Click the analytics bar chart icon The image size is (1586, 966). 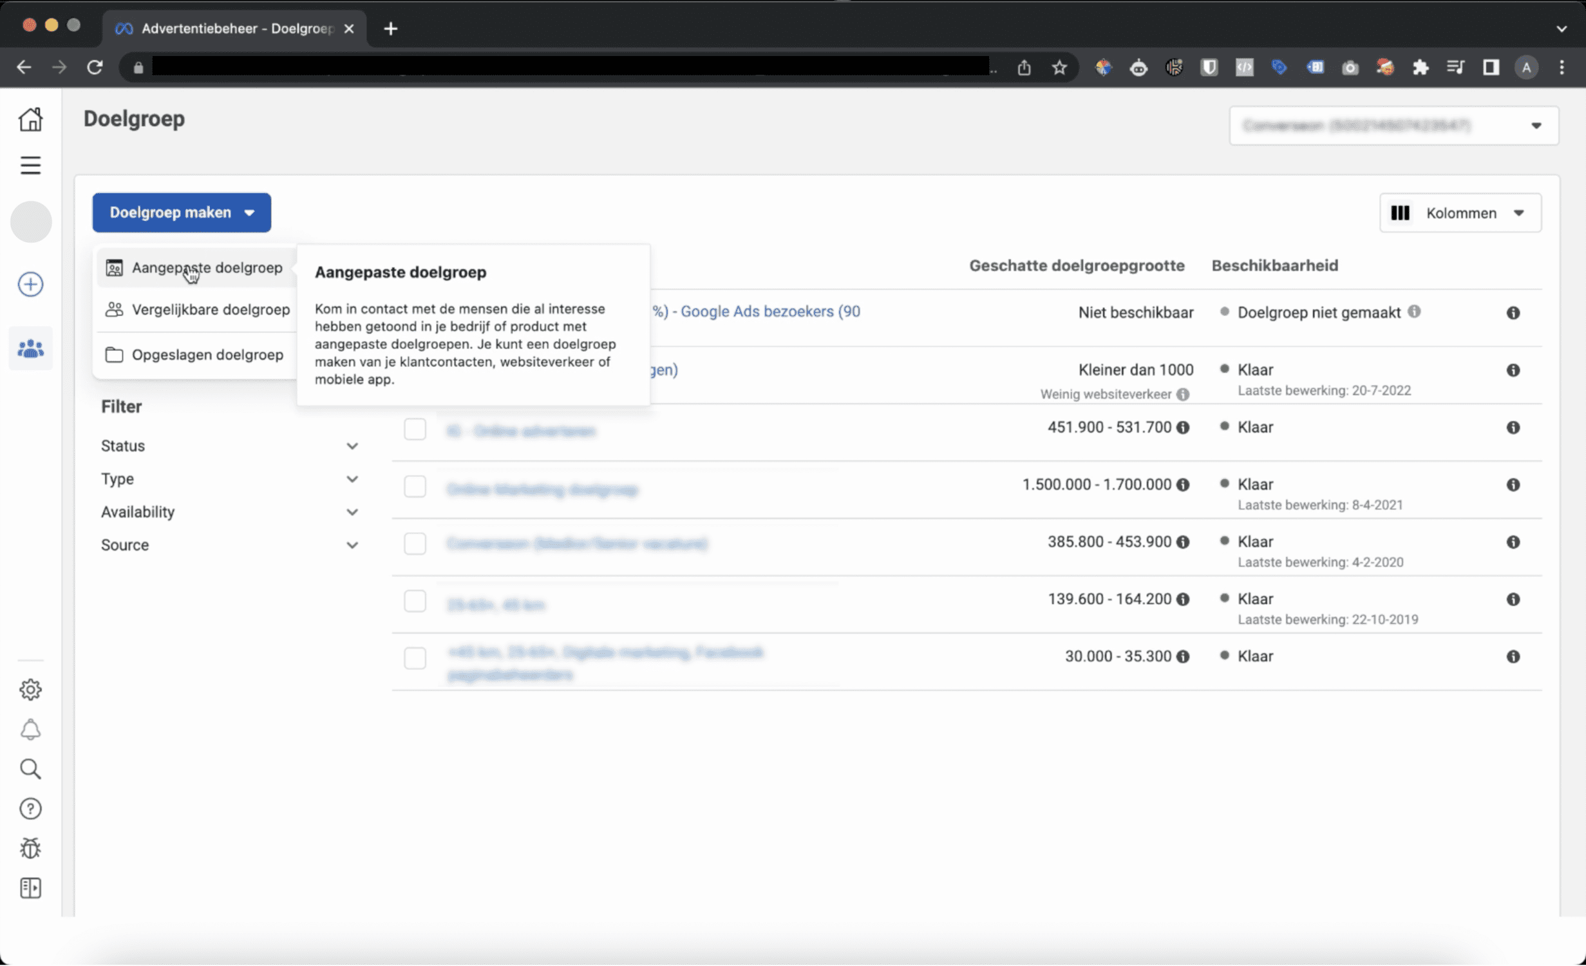click(1401, 213)
